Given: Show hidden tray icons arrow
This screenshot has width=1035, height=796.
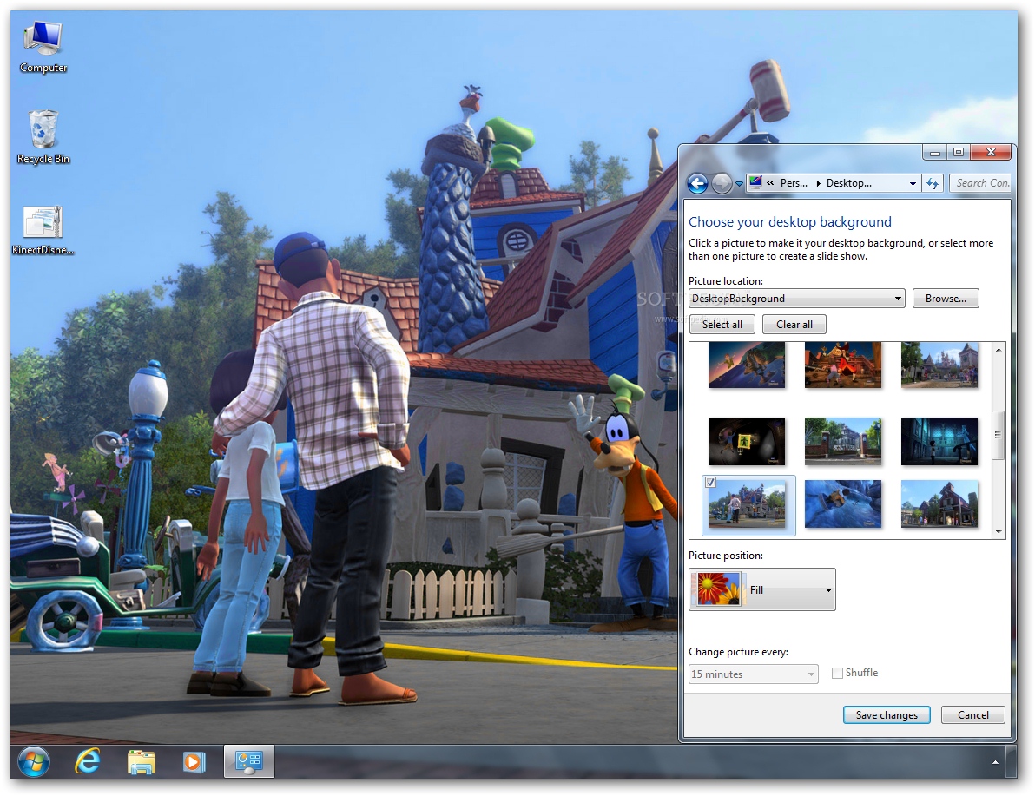Looking at the screenshot, I should (995, 762).
